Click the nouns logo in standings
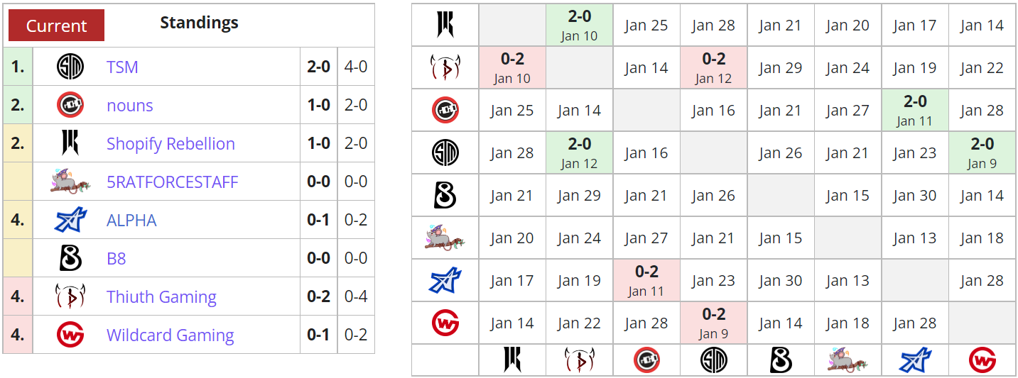Screen dimensions: 1018x378 [x=70, y=105]
